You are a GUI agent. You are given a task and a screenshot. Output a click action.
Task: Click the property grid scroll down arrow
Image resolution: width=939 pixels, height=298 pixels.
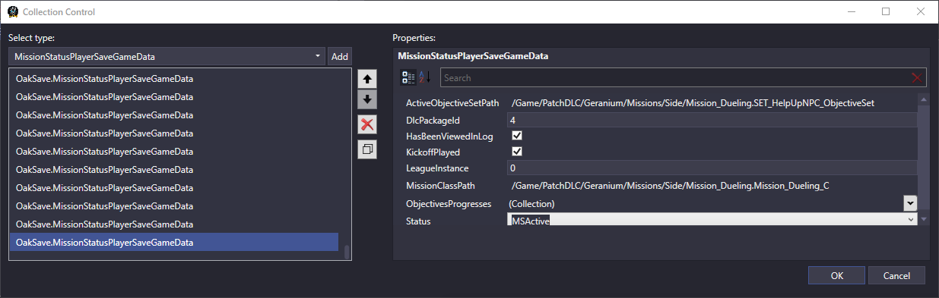[924, 220]
